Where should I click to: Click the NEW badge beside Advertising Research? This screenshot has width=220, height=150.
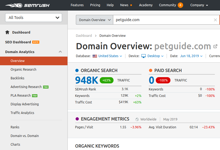point(46,87)
